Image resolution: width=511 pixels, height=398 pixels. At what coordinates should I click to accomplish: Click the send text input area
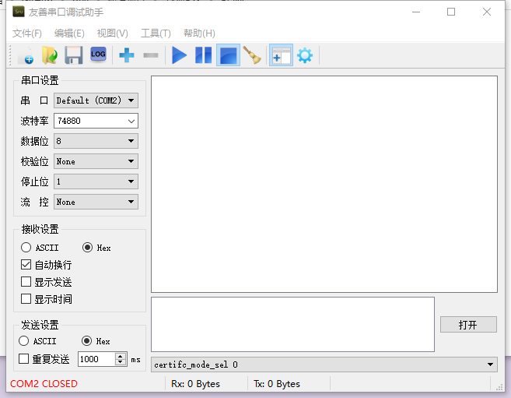292,324
